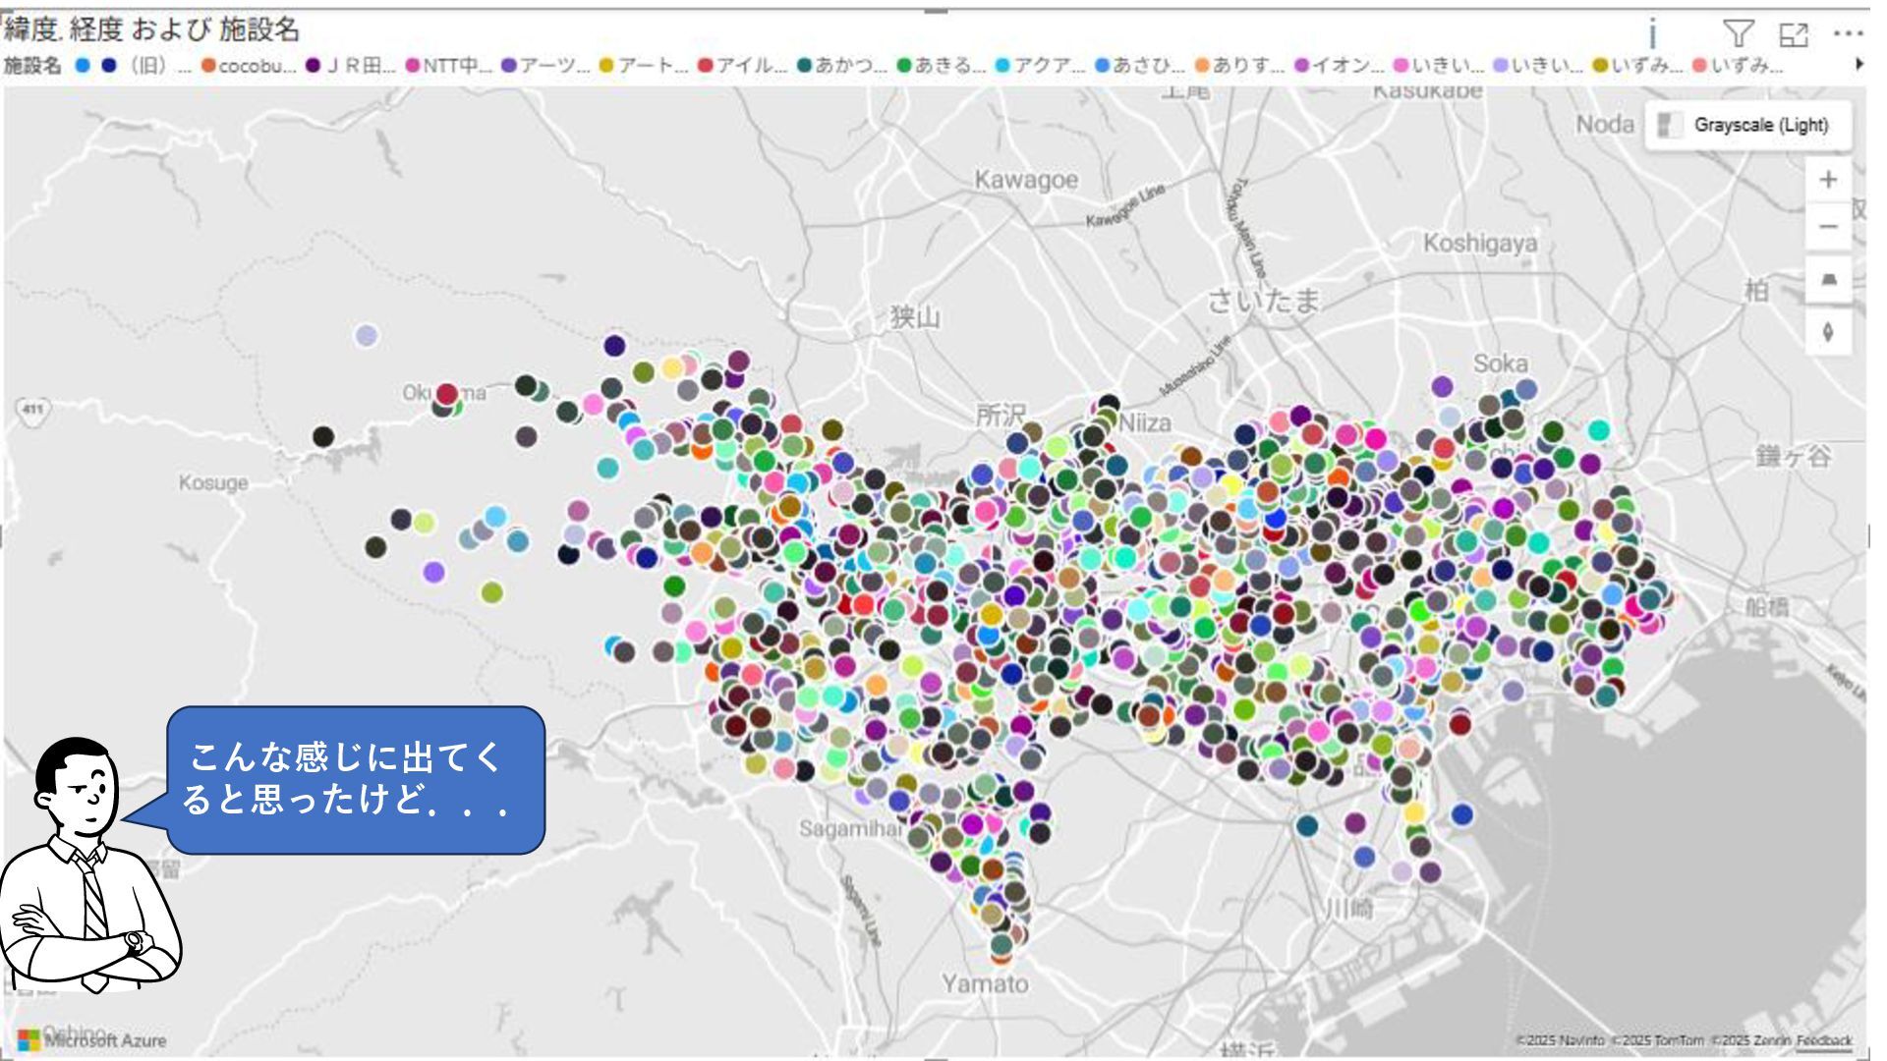Click the Microsoft Azure logo
This screenshot has height=1061, width=1887.
(x=92, y=1040)
